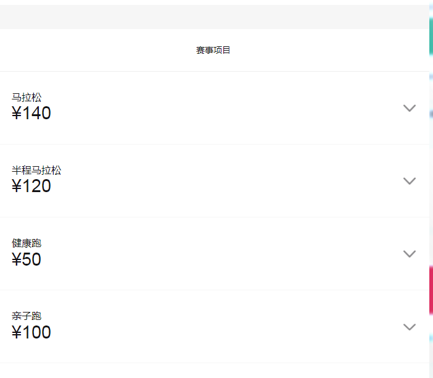Click the gray bar above 赛事项目
Image resolution: width=433 pixels, height=378 pixels.
click(213, 17)
